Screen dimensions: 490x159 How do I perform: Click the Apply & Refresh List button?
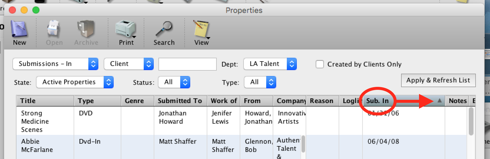pos(438,80)
